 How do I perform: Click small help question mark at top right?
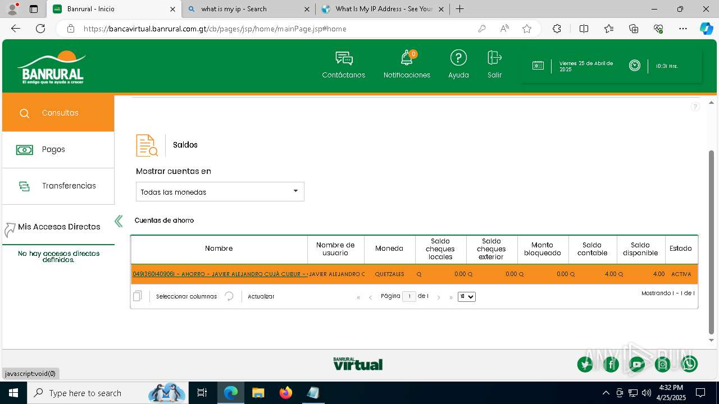[x=695, y=107]
